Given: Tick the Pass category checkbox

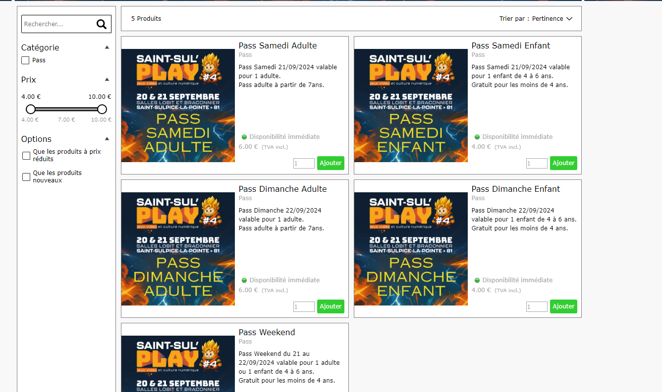Looking at the screenshot, I should [x=25, y=60].
